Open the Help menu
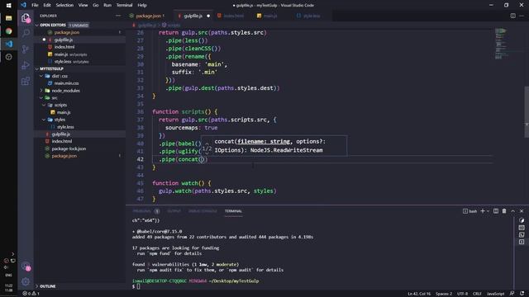Screen dimensions: 529x297 142,5
